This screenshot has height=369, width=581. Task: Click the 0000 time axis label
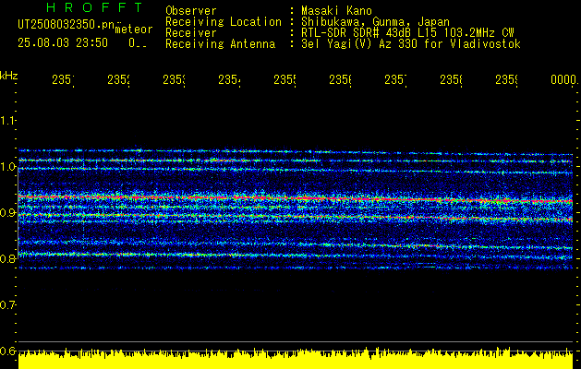pyautogui.click(x=564, y=80)
